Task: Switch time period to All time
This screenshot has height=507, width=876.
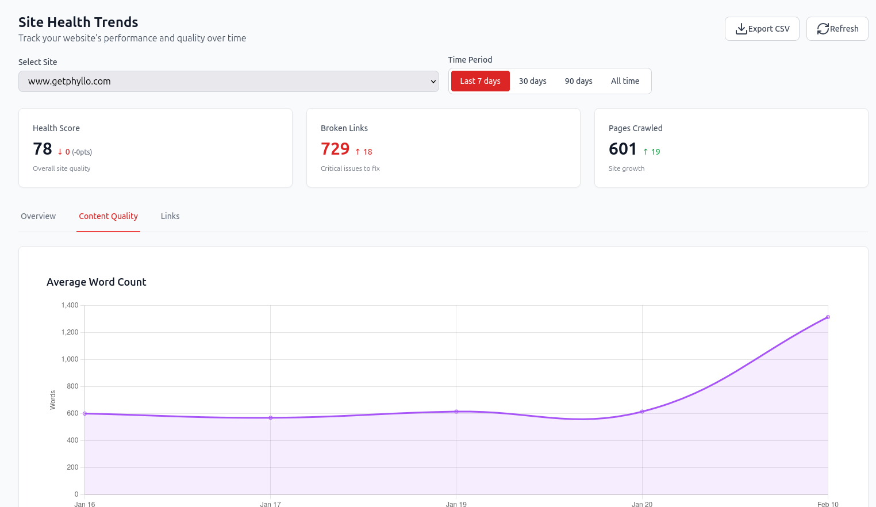Action: click(x=625, y=81)
